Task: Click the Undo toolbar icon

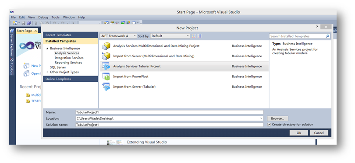Action: [x=54, y=23]
